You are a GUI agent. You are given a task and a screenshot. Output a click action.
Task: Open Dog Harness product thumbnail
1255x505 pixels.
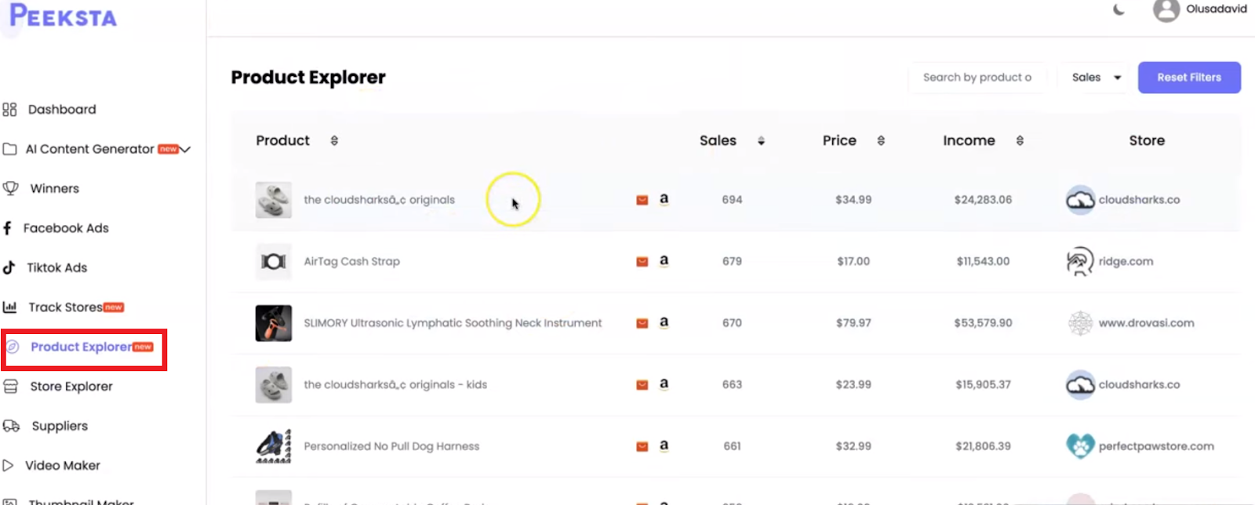tap(274, 446)
